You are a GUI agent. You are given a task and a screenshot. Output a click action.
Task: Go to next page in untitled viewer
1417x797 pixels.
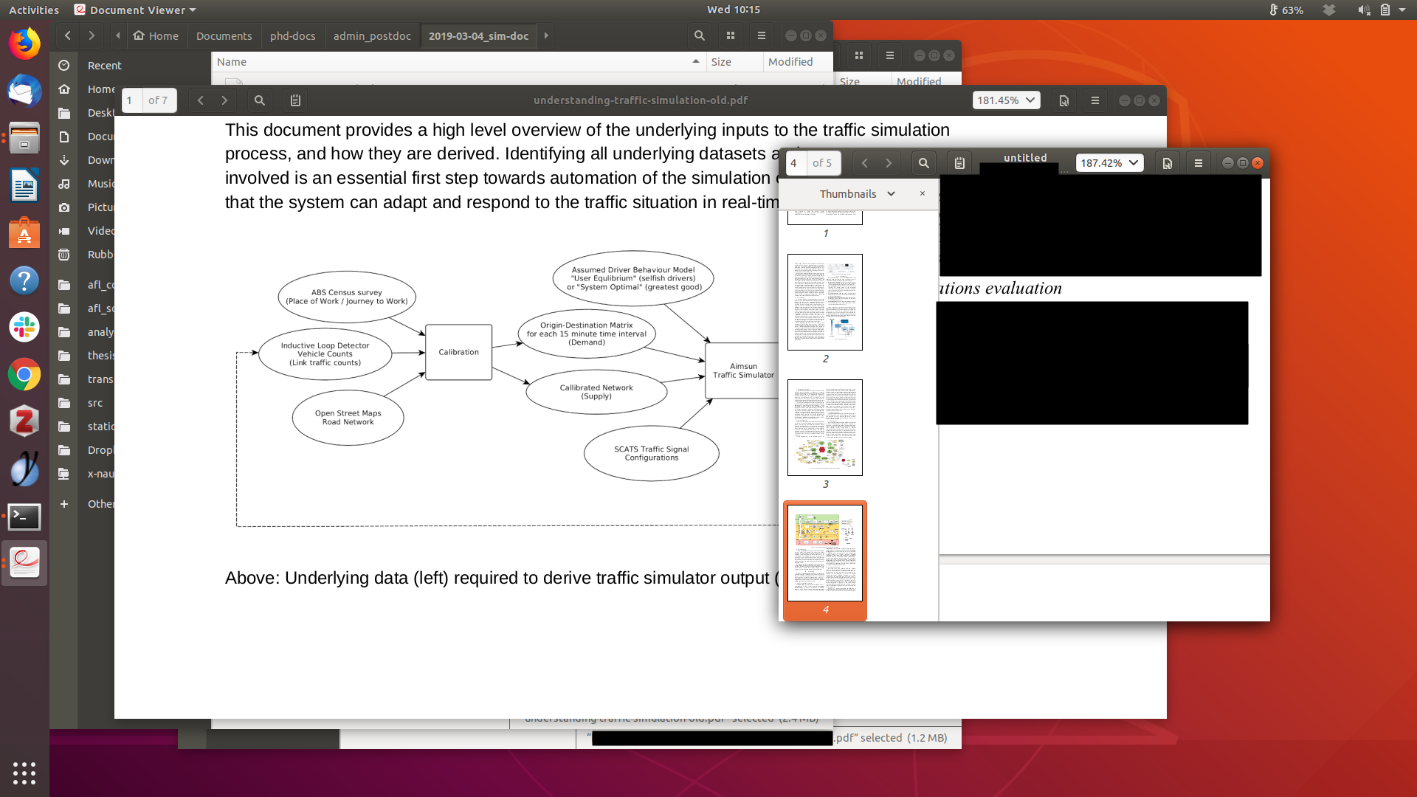coord(889,163)
